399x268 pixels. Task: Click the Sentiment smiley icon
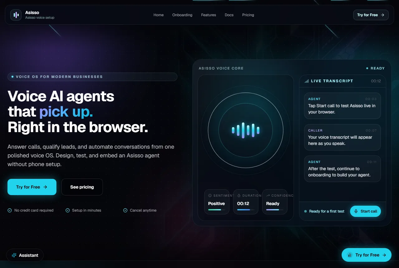tap(210, 196)
